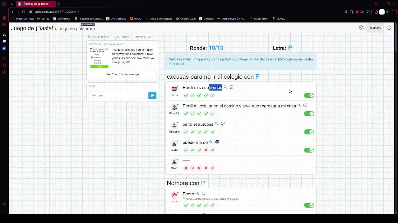Toggle validity of the name 'Pedro'
The height and width of the screenshot is (223, 398).
pos(309,205)
